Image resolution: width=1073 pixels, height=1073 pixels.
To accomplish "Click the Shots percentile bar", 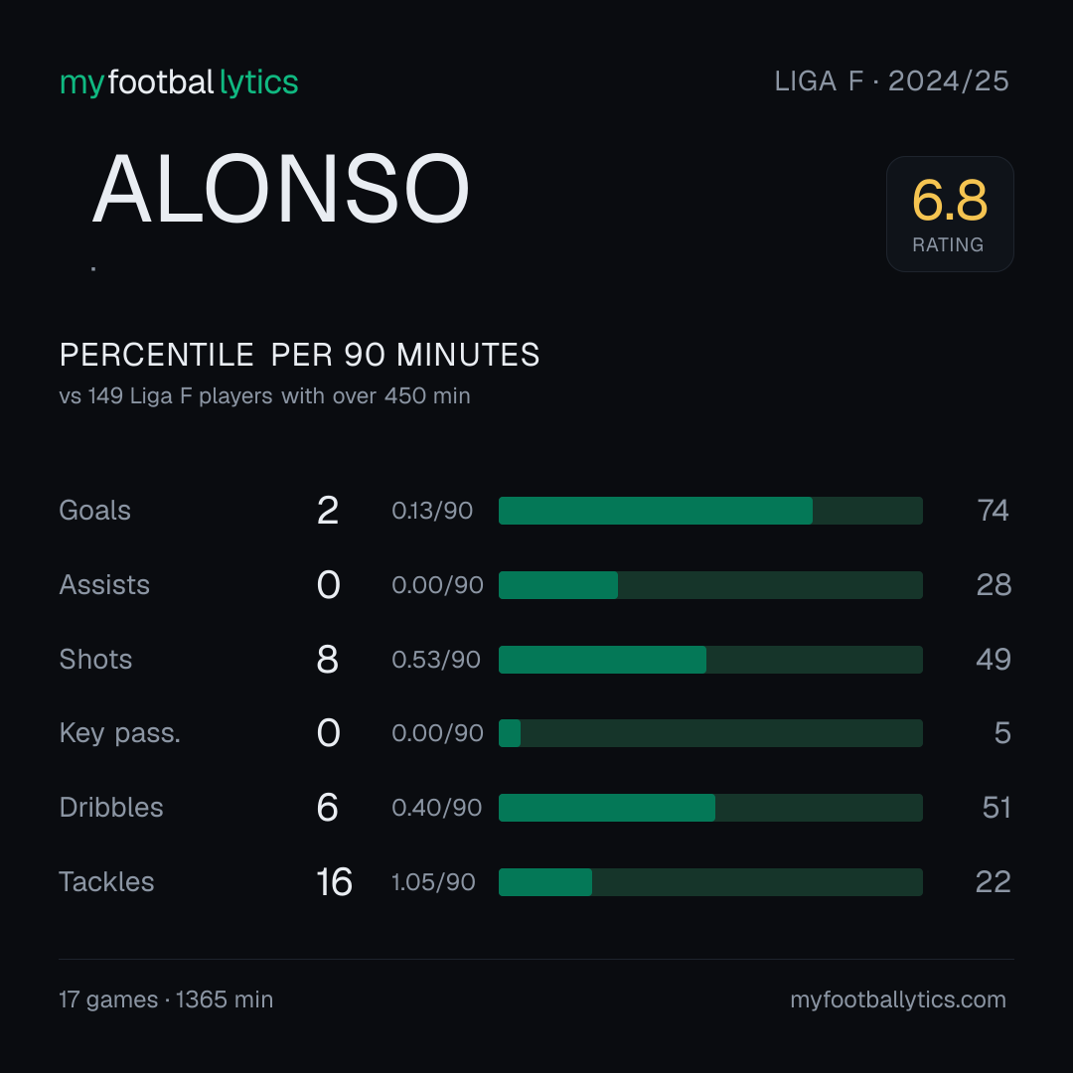I will click(x=710, y=660).
